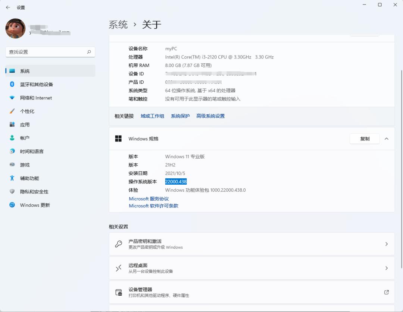The image size is (403, 312).
Task: Open 游戏 settings
Action: [50, 165]
